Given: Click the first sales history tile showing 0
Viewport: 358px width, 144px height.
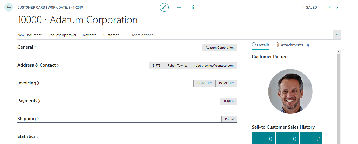Looking at the screenshot, I should (263, 138).
